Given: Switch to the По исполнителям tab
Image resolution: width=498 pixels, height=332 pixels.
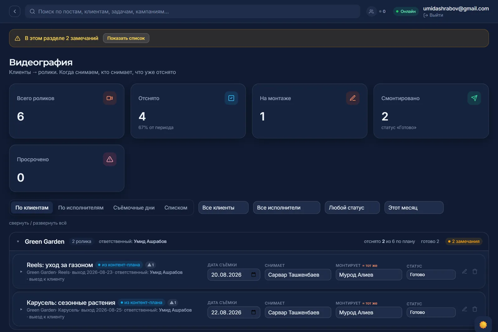Looking at the screenshot, I should coord(81,208).
